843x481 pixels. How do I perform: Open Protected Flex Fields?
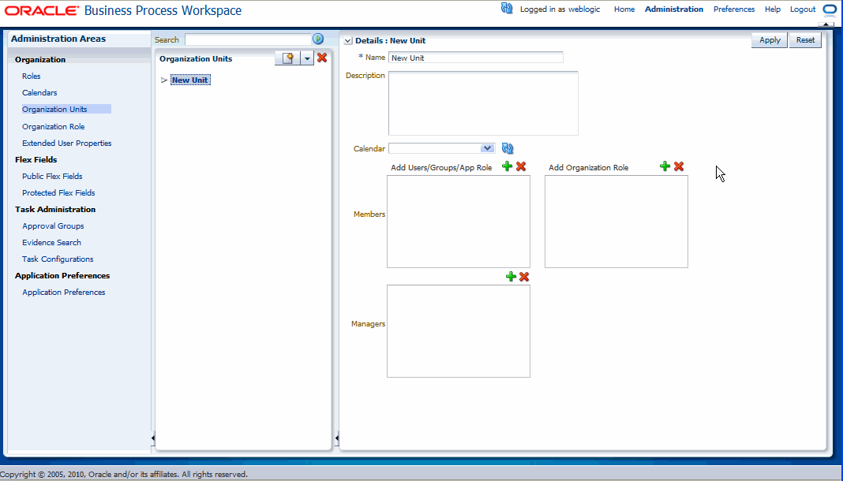(x=58, y=192)
